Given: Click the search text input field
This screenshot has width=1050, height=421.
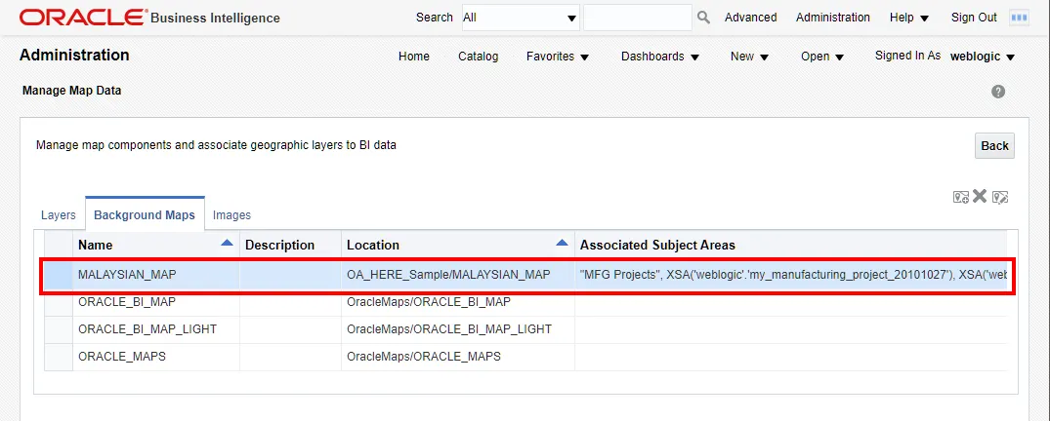Looking at the screenshot, I should [x=637, y=18].
